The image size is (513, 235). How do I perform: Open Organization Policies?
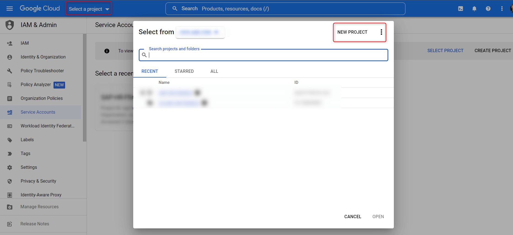[42, 98]
